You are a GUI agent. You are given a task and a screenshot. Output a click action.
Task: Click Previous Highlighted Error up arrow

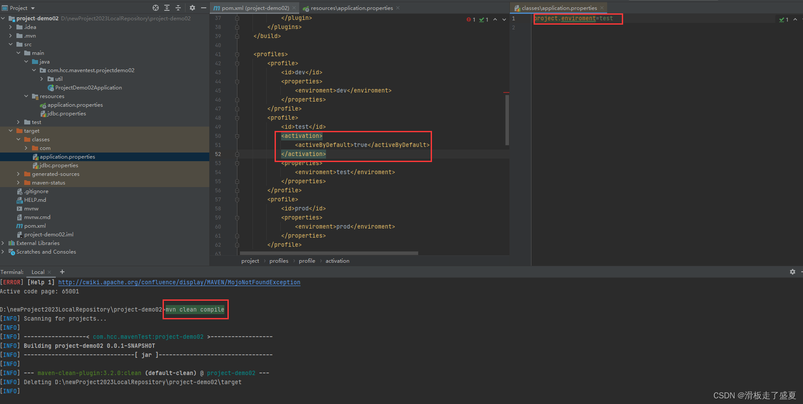tap(496, 19)
